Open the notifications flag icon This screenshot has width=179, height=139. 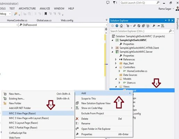coord(115,2)
